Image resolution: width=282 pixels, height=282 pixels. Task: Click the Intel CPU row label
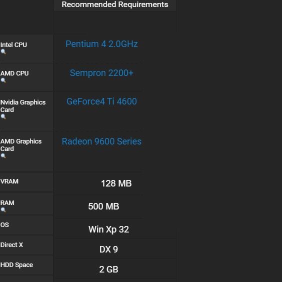[x=13, y=45]
